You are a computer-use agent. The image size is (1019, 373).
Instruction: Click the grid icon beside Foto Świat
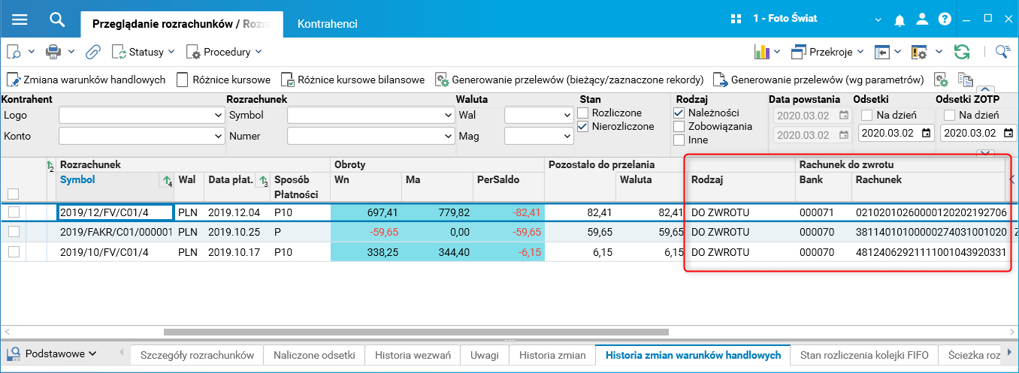(x=736, y=18)
